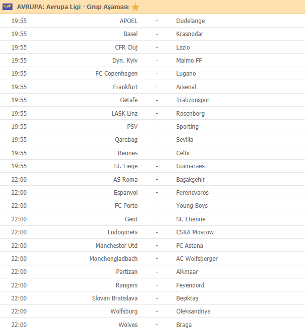305x330 pixels.
Task: Click the 22:00 time of Ludogorets match
Action: click(19, 232)
